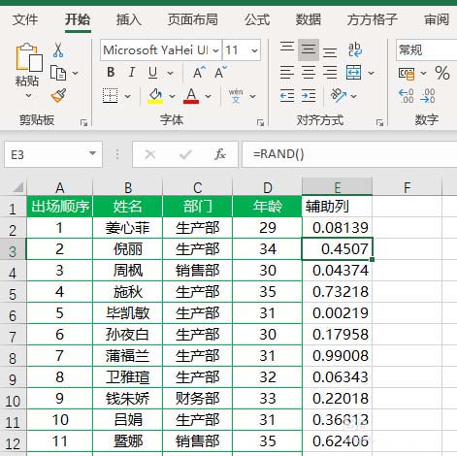Select cell containing 0.99008
Viewport: 457px width, 456px height.
coord(337,355)
